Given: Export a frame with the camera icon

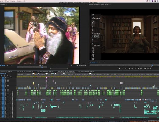Looking at the screenshot, I should click(151, 69).
